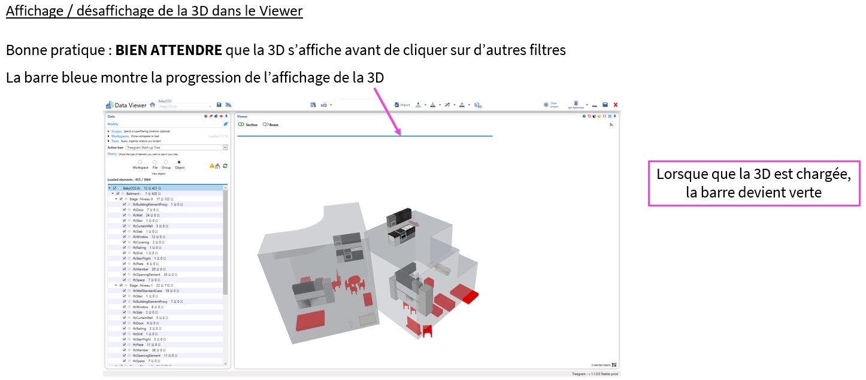Click the green refresh arrows icon
866x380 pixels.
point(225,166)
